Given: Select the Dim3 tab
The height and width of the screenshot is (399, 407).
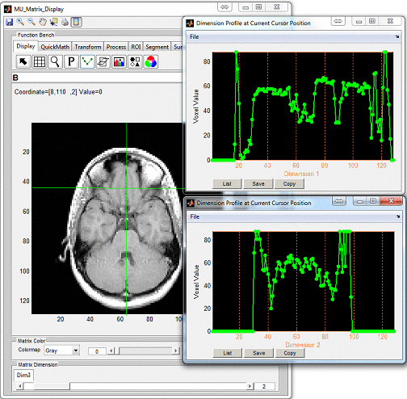Looking at the screenshot, I should coord(23,375).
